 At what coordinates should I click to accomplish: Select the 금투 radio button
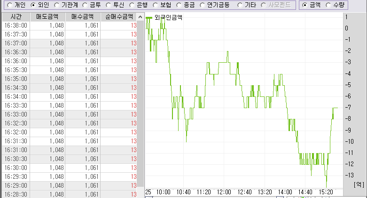point(85,5)
